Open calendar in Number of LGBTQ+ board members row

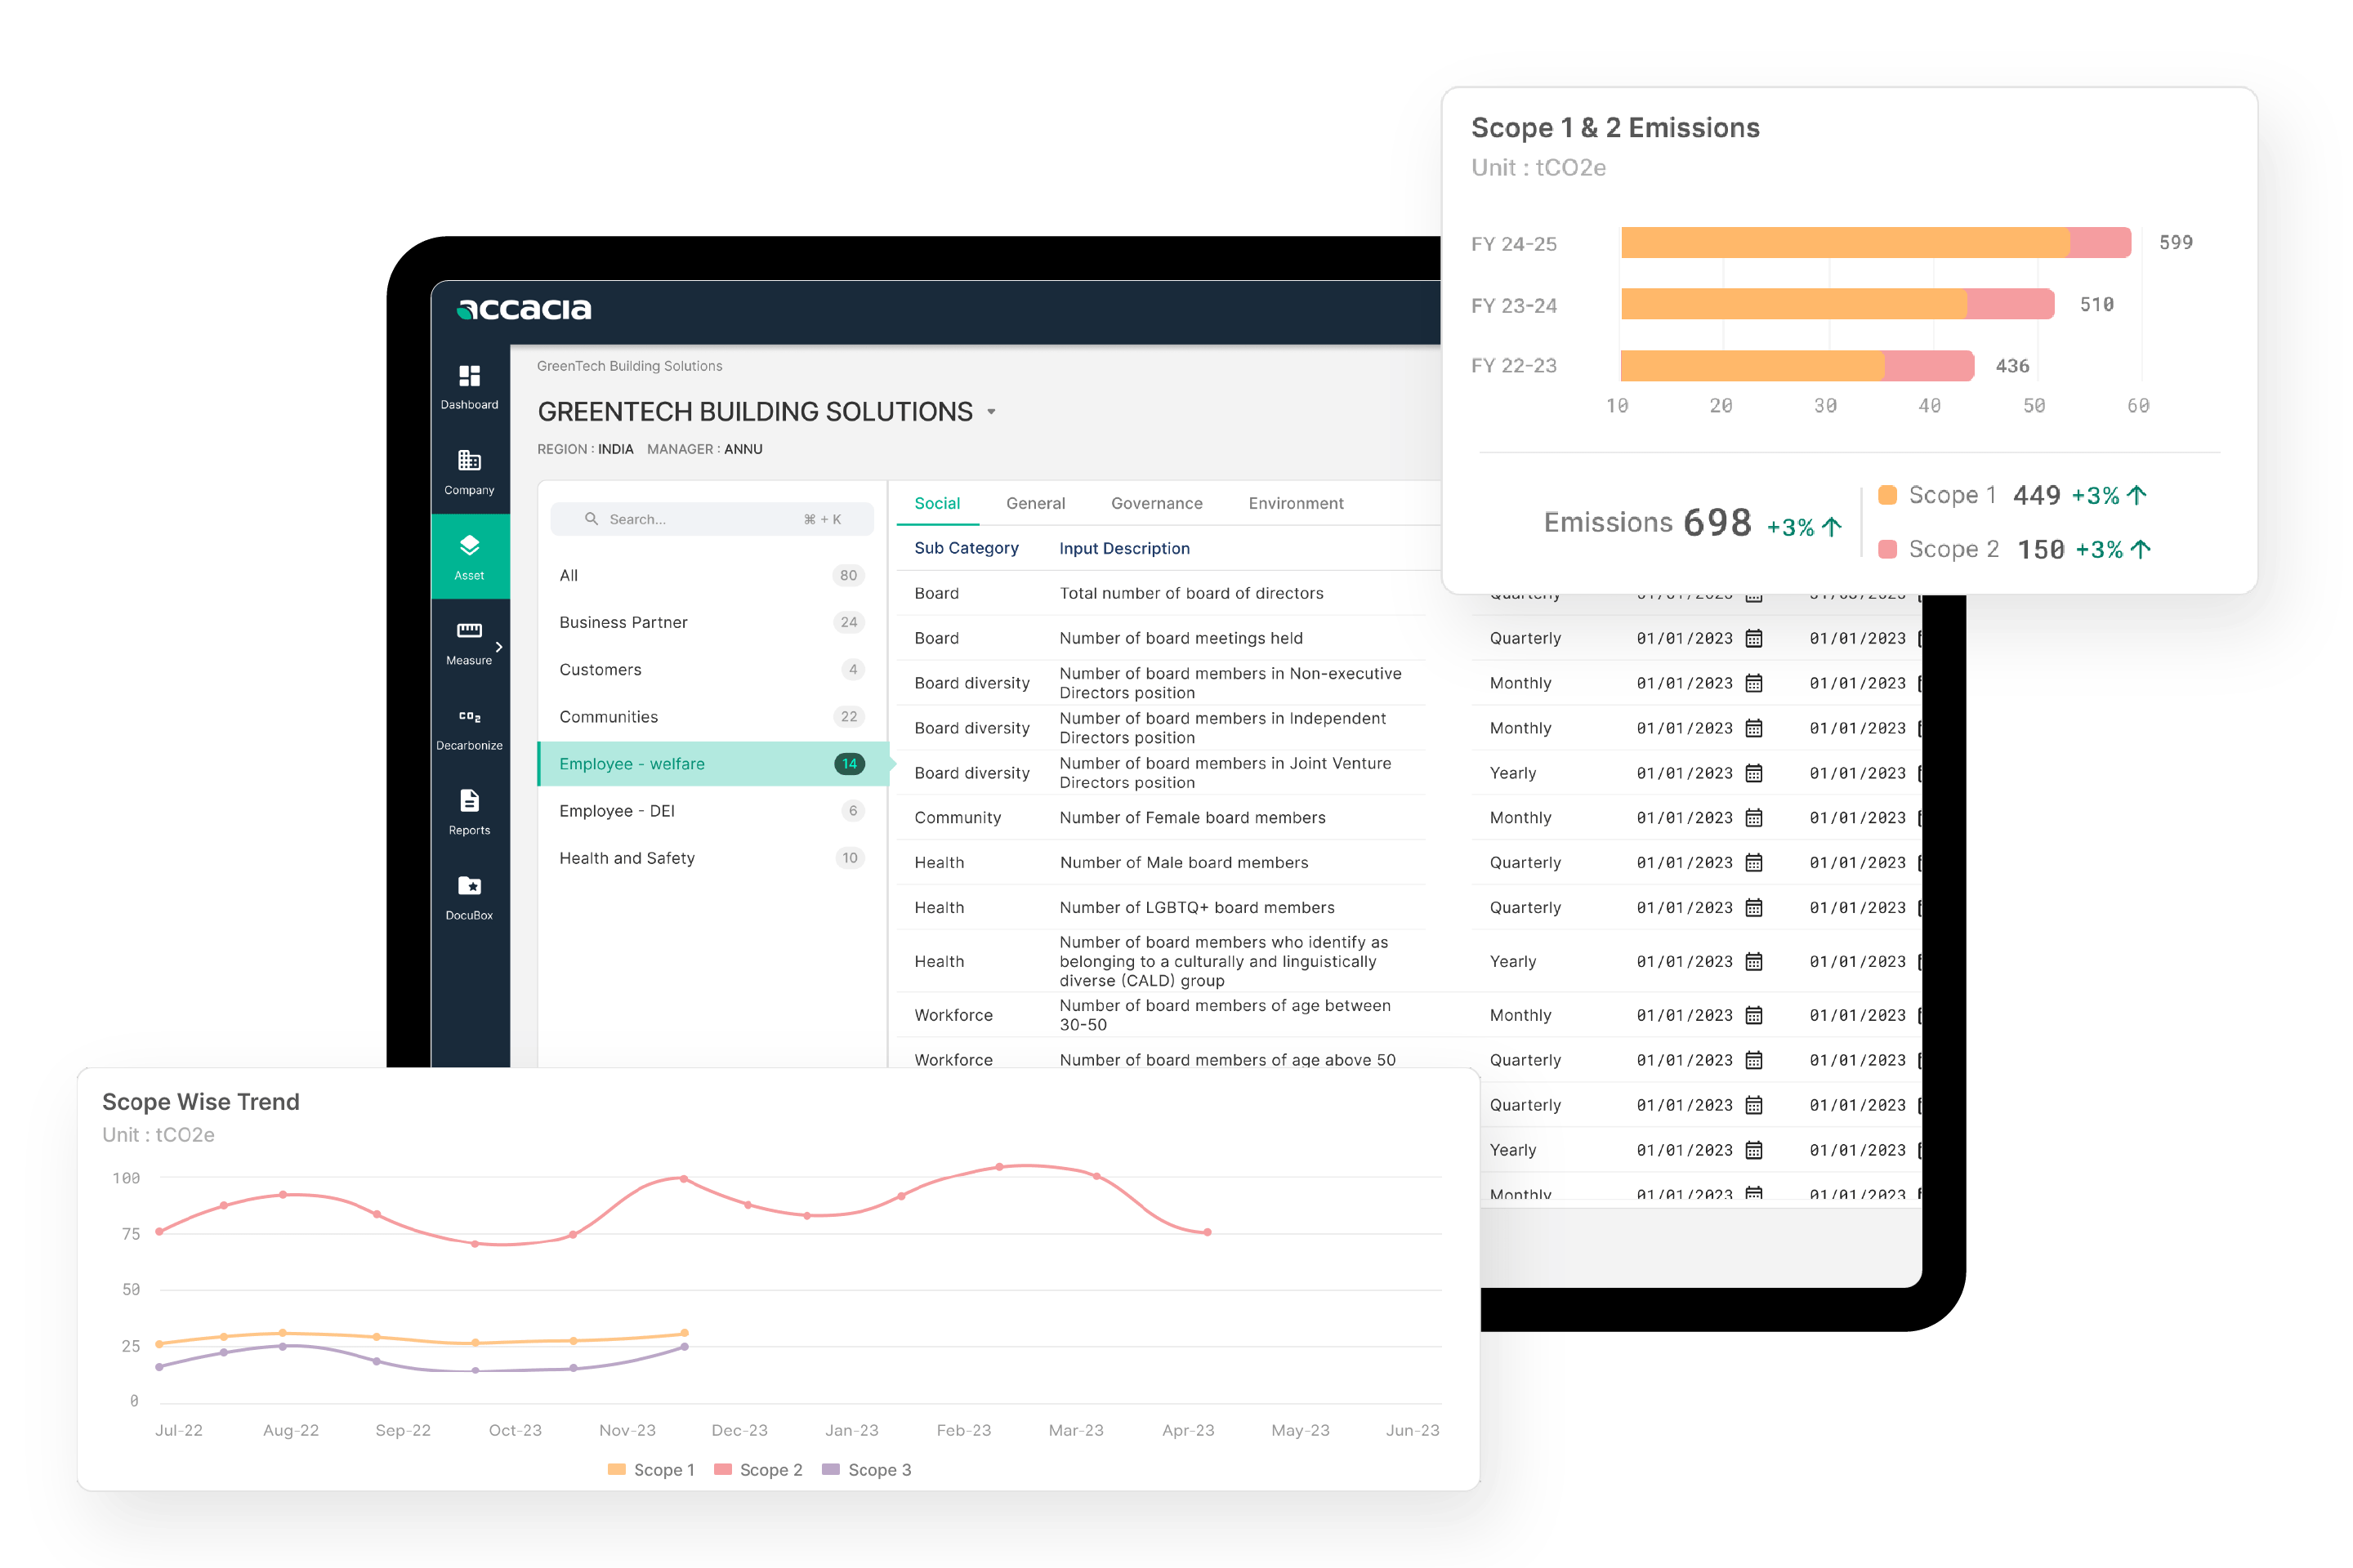click(x=1754, y=908)
